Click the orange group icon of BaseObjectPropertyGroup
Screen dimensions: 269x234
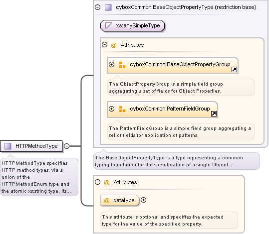(122, 65)
